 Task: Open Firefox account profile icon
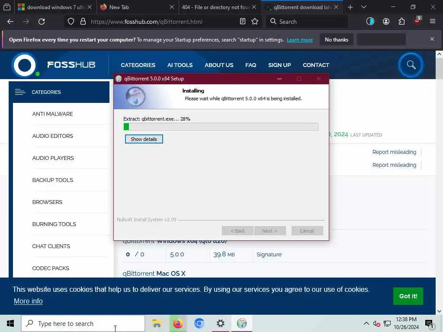click(x=386, y=22)
